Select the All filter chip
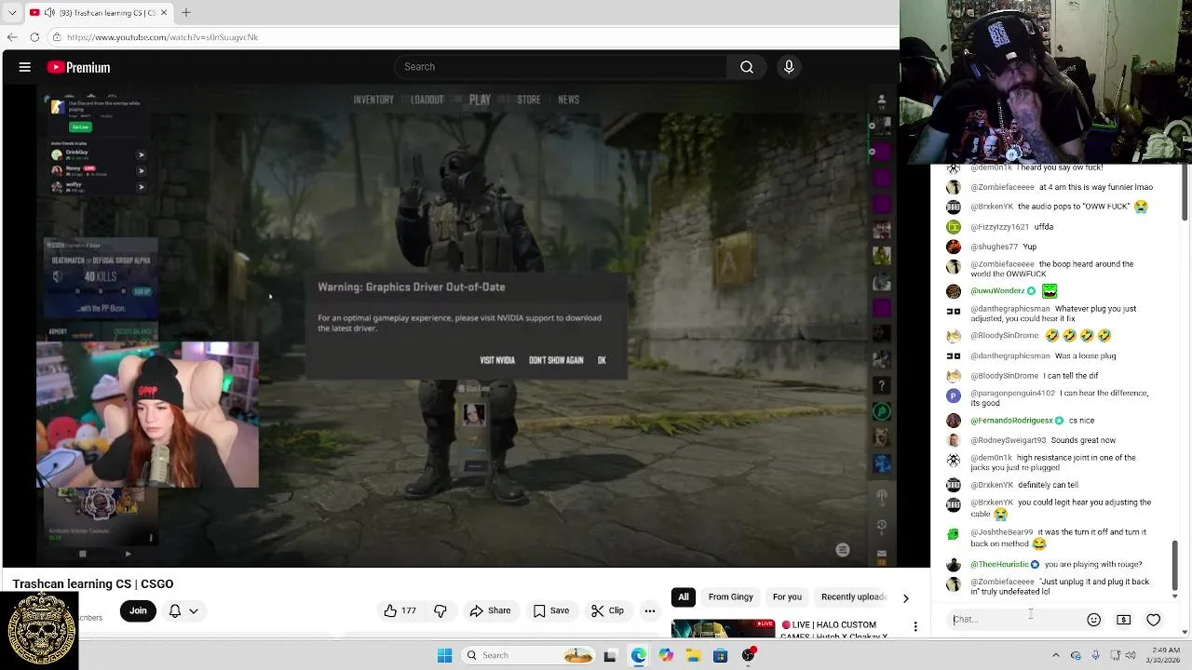The width and height of the screenshot is (1192, 670). (684, 596)
